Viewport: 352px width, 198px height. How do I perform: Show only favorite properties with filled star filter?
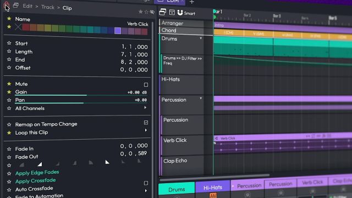tap(141, 12)
